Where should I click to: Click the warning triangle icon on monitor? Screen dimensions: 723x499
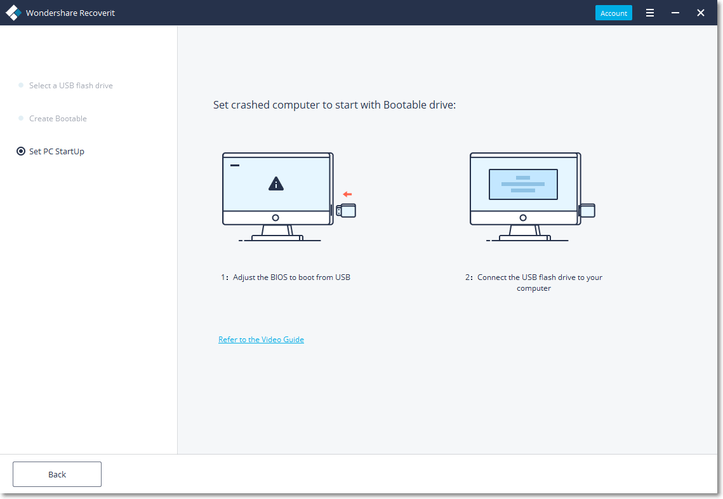tap(275, 183)
